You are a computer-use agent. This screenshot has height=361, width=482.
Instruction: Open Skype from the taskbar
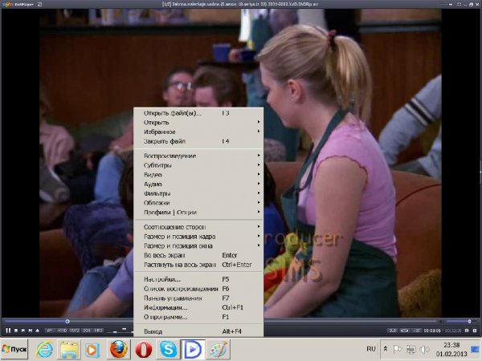[168, 349]
